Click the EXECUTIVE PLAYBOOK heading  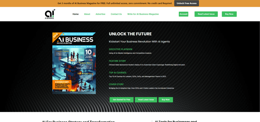[121, 49]
